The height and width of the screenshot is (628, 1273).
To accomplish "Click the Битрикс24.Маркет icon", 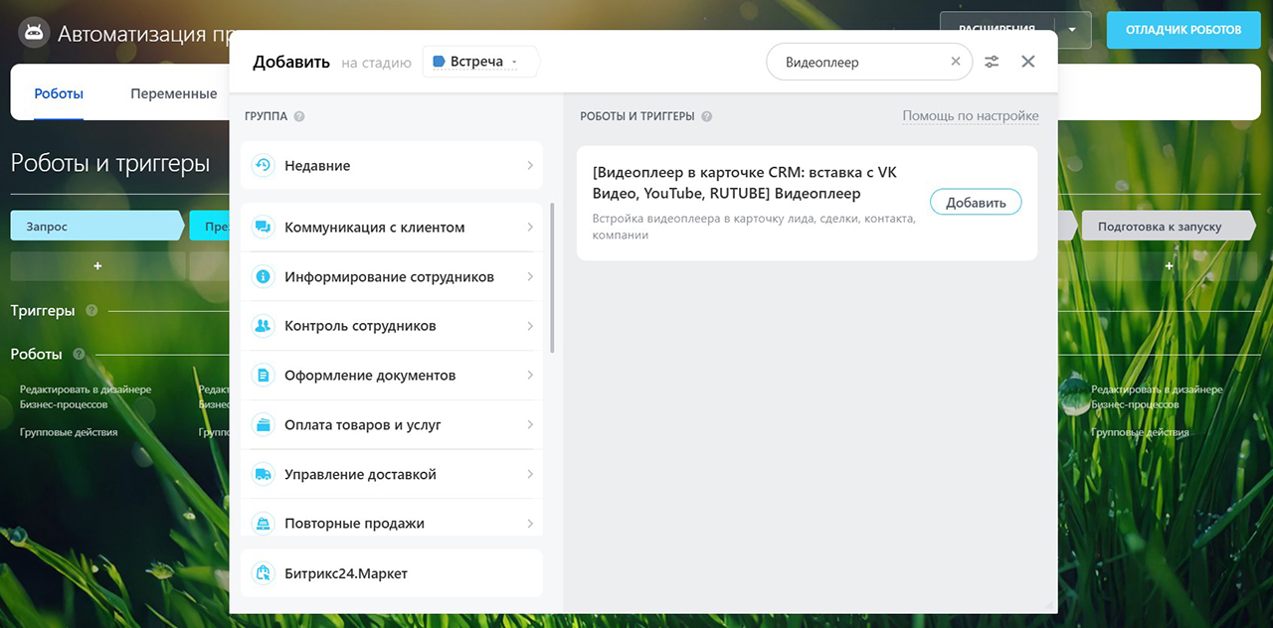I will 264,573.
